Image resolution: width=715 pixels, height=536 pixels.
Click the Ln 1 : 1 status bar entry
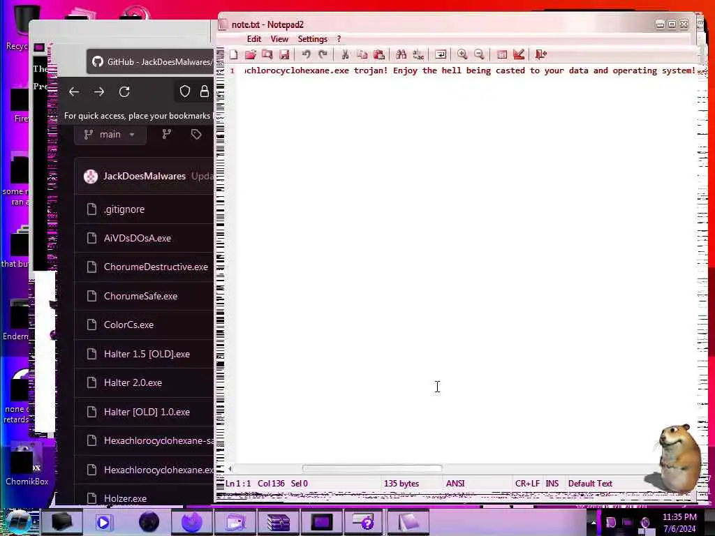[x=238, y=484]
